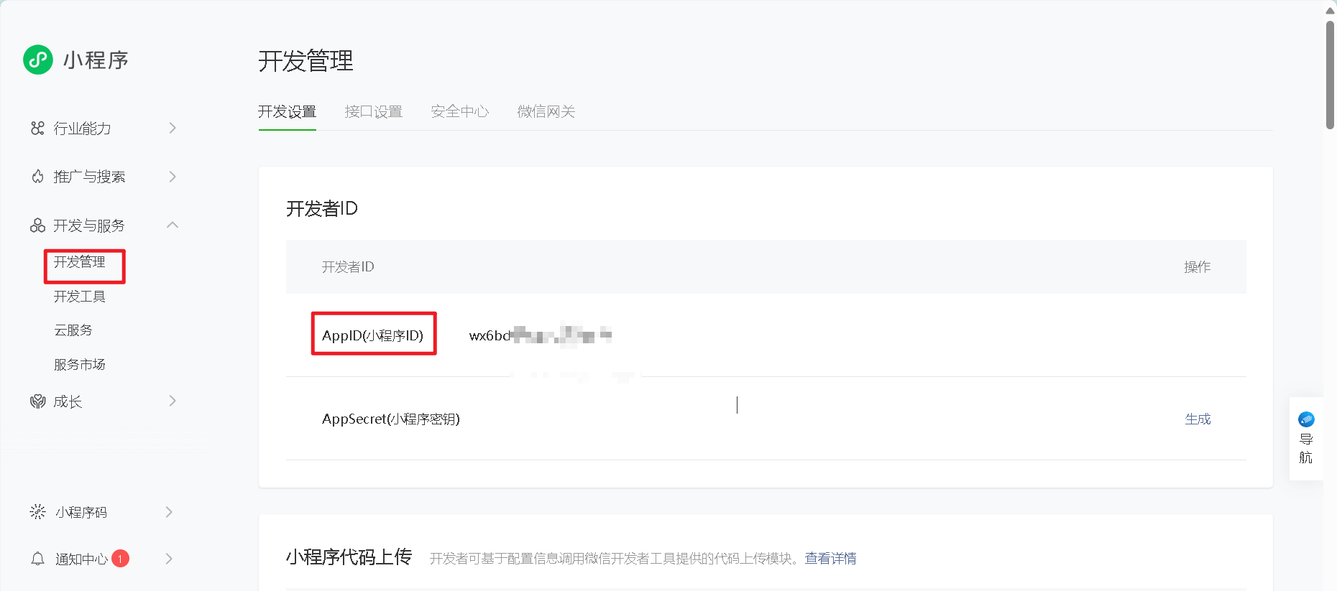Screen dimensions: 1337x591
Task: Click the 小程序代码上传 section heading
Action: [349, 557]
